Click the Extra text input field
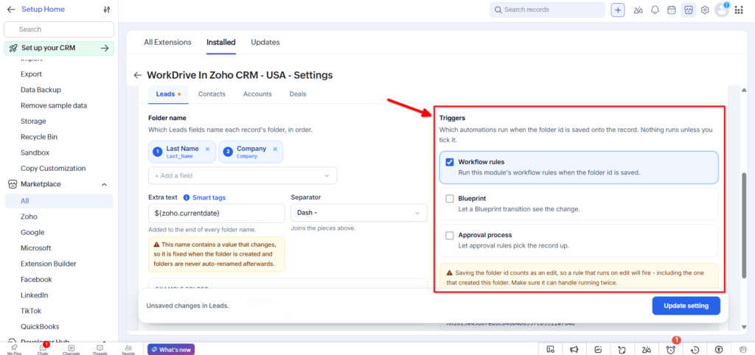The width and height of the screenshot is (755, 355). pyautogui.click(x=217, y=213)
